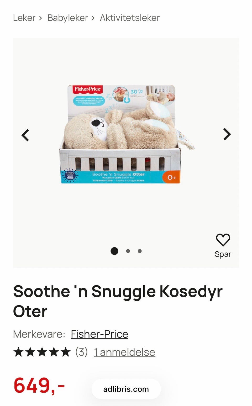Viewport: 252px width, 406px height.
Task: Click the five-star rating row
Action: pos(42,352)
